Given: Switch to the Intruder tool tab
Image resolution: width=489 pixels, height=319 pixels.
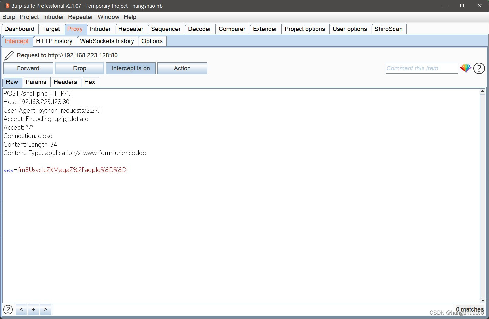Looking at the screenshot, I should pyautogui.click(x=100, y=29).
